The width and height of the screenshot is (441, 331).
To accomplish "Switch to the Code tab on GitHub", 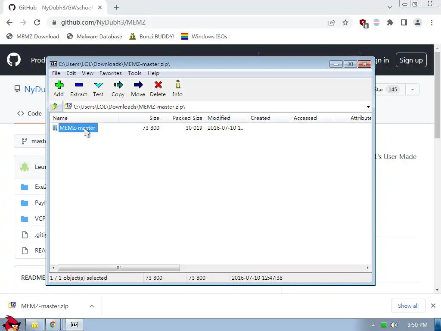I will [30, 113].
